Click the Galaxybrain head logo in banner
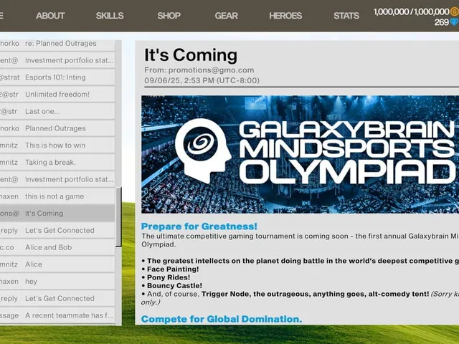 204,150
